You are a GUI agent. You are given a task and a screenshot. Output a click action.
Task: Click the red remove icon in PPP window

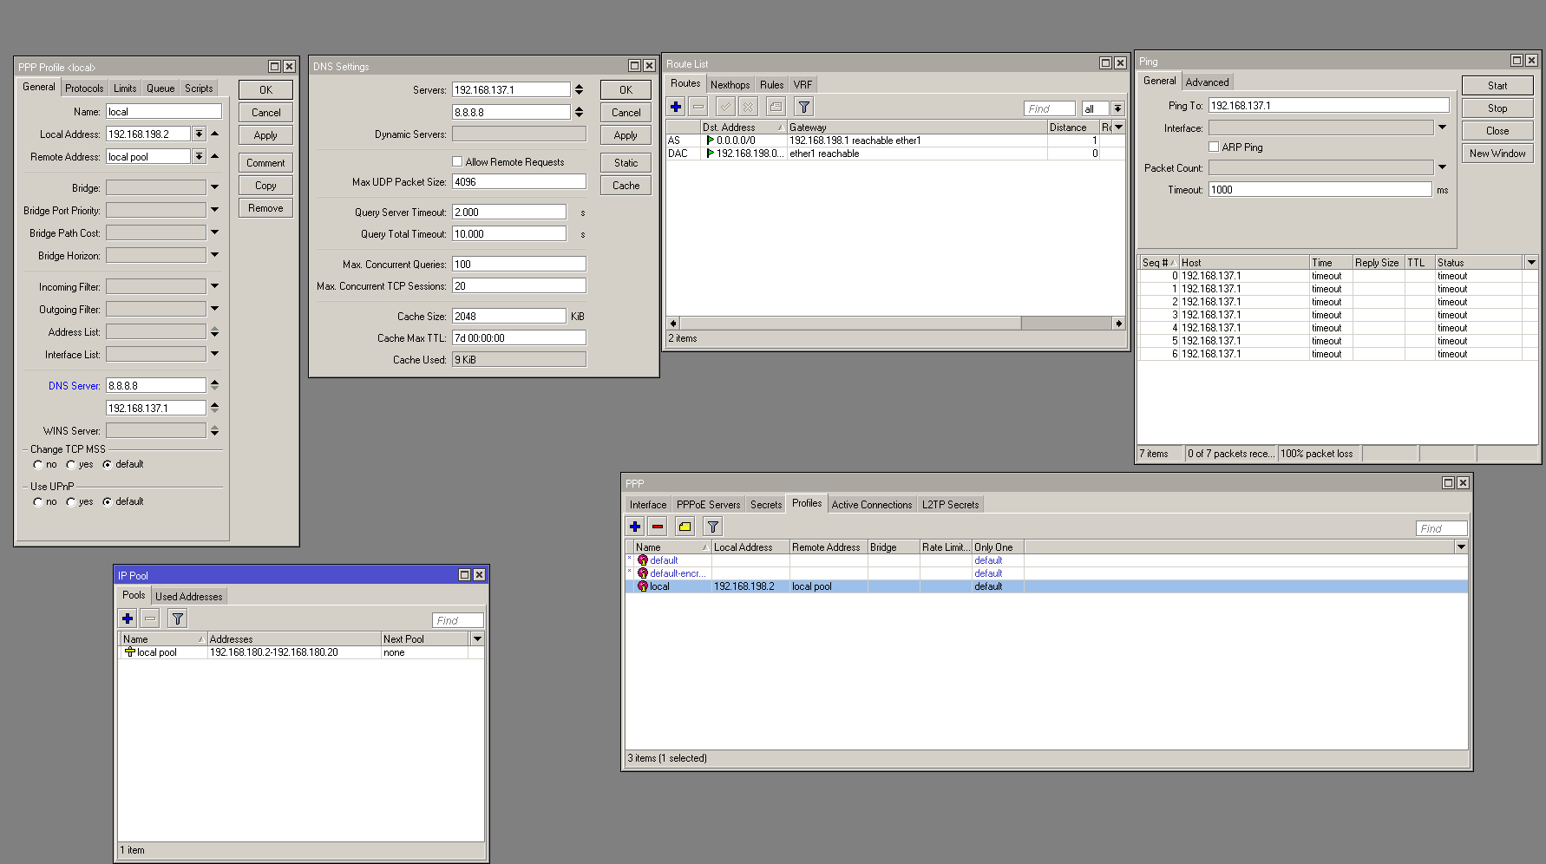(x=658, y=527)
